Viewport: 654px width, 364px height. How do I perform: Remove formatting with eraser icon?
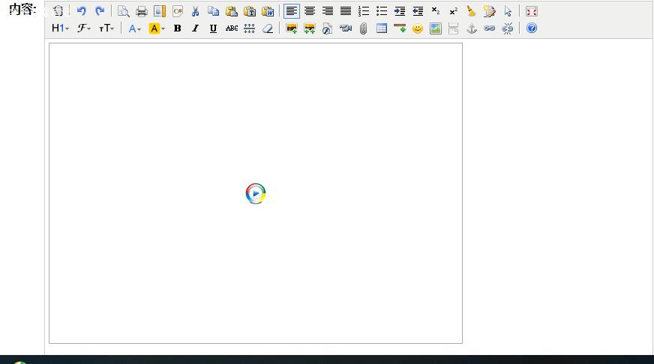point(268,28)
